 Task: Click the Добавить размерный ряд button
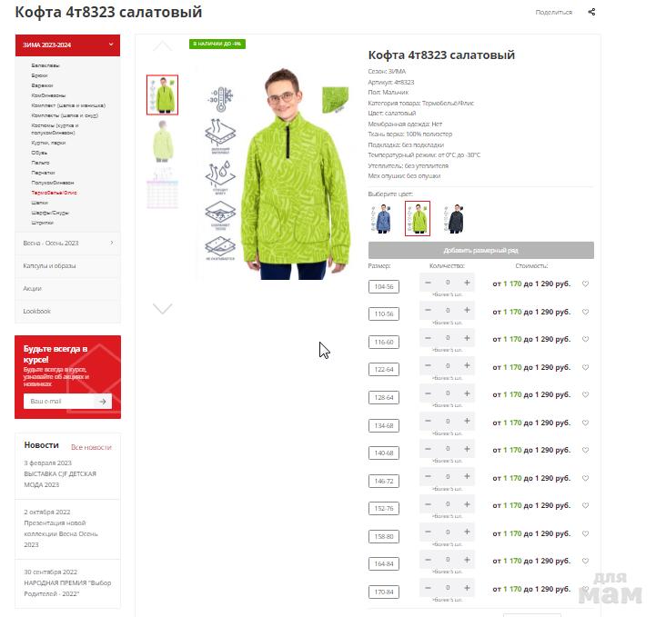pyautogui.click(x=481, y=250)
